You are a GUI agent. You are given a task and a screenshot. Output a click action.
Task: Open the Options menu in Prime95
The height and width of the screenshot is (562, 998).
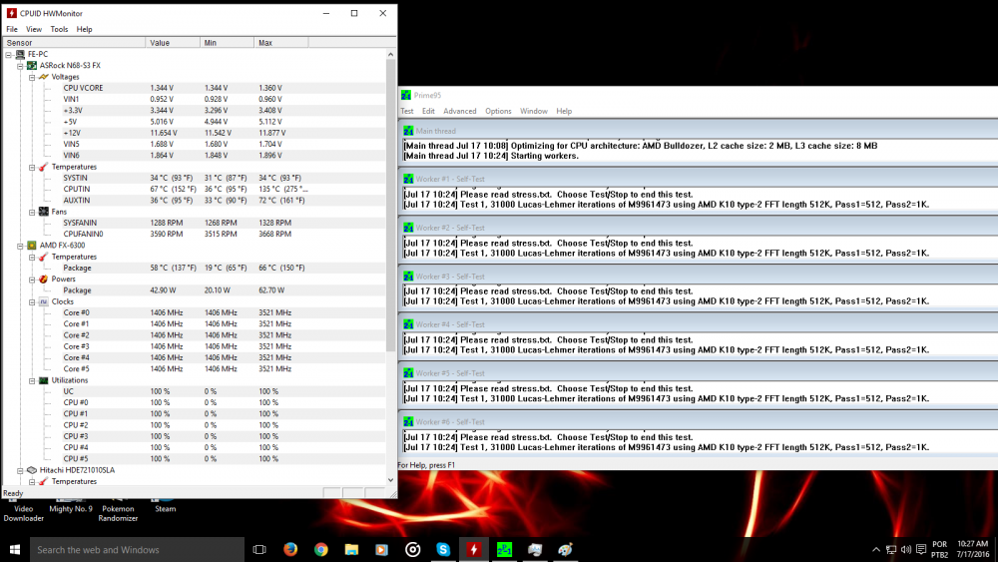498,111
